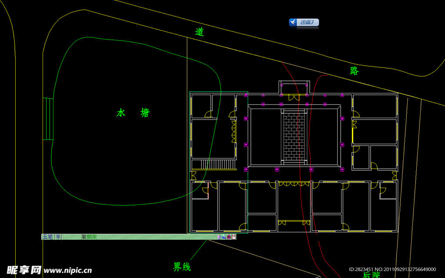
Task: Click the 五笔 input method button
Action: [x=47, y=237]
